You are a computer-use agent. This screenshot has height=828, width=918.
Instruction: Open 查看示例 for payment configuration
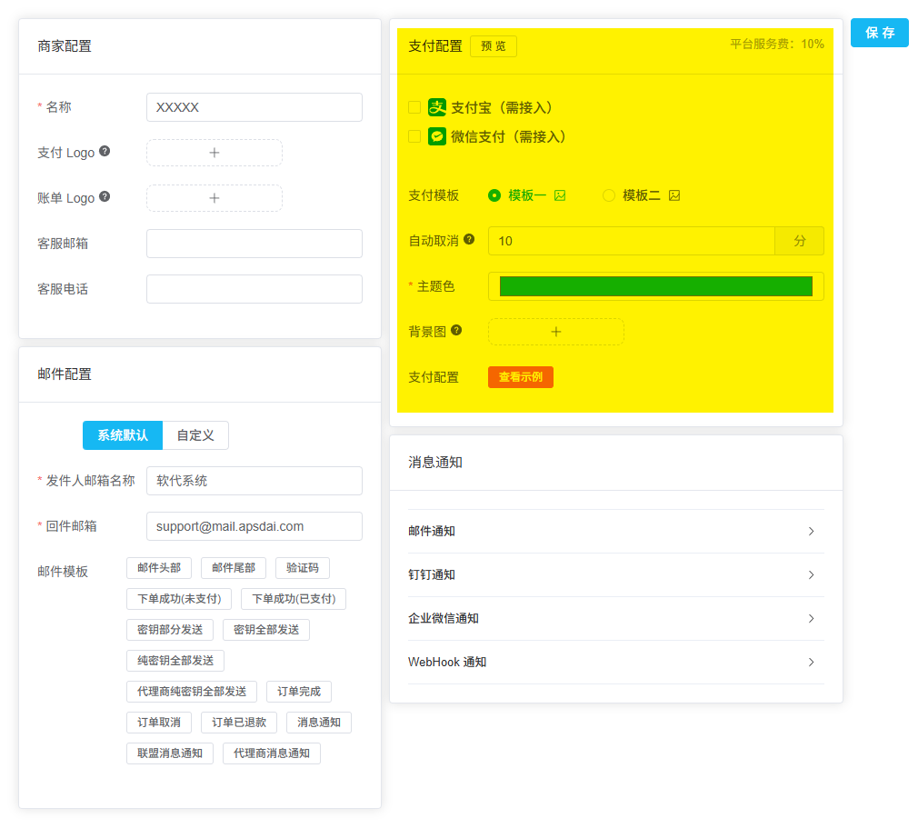click(520, 376)
